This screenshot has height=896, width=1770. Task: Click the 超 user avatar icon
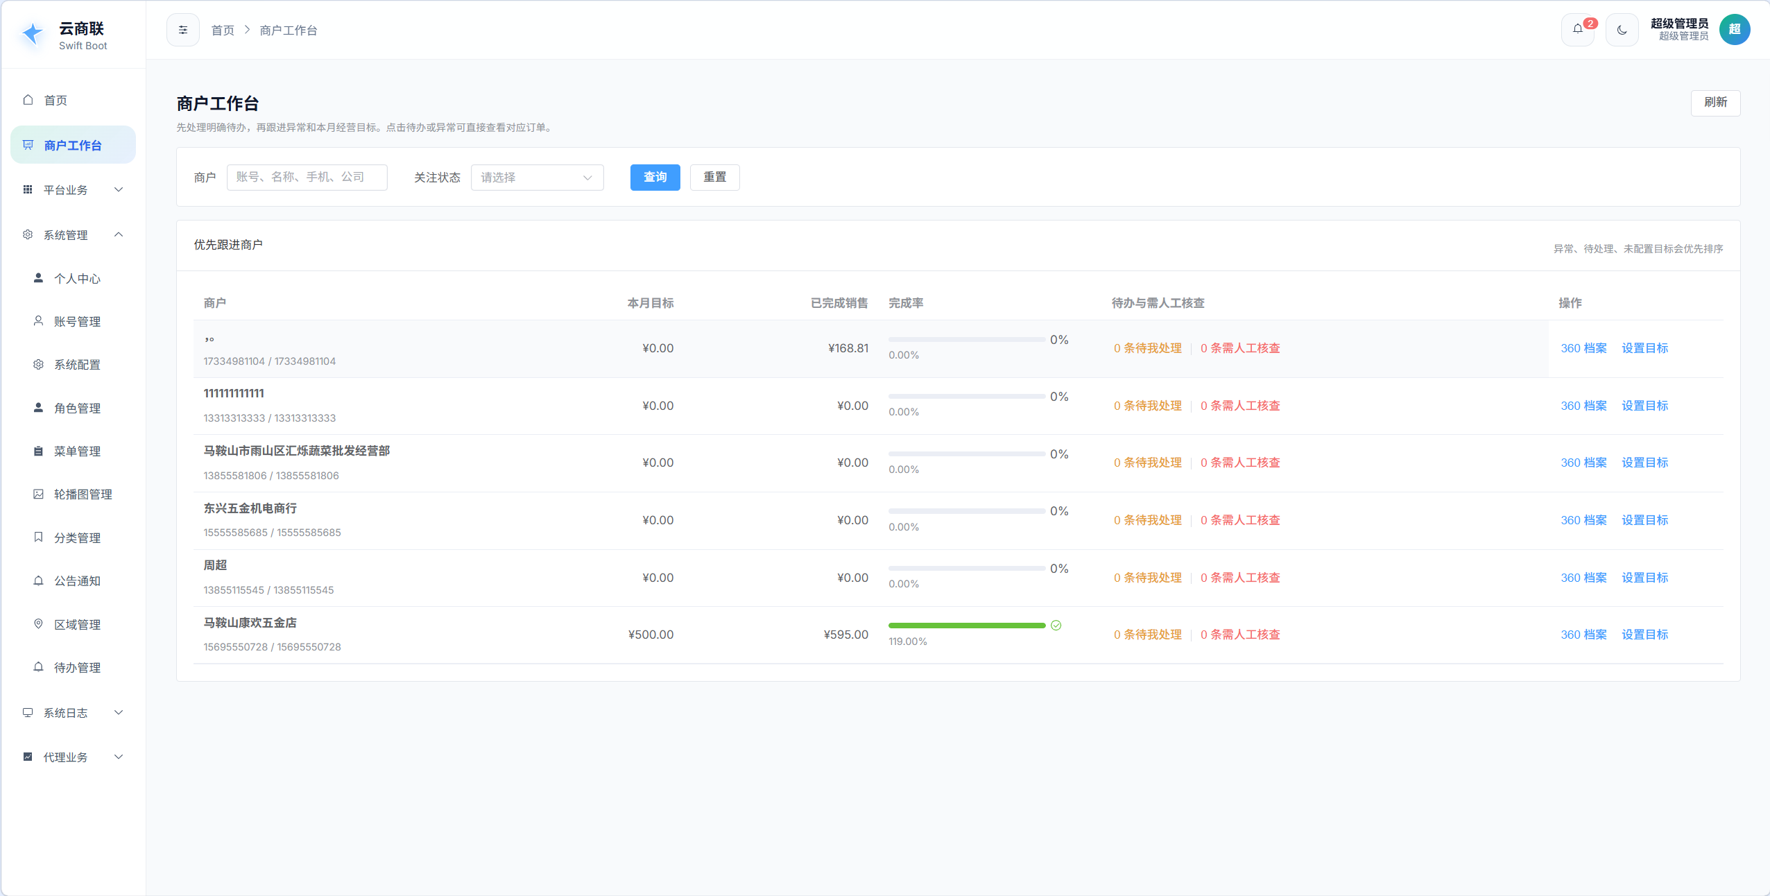pos(1734,30)
